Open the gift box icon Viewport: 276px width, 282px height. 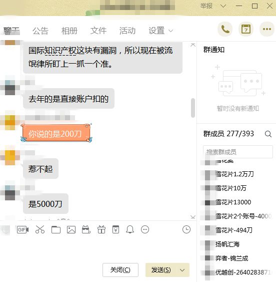click(101, 229)
